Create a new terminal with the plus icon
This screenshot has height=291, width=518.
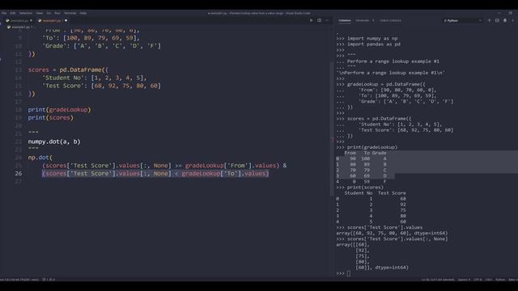coord(489,20)
